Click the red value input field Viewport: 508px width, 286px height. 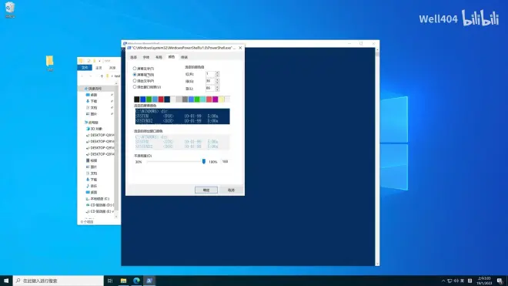(x=210, y=74)
